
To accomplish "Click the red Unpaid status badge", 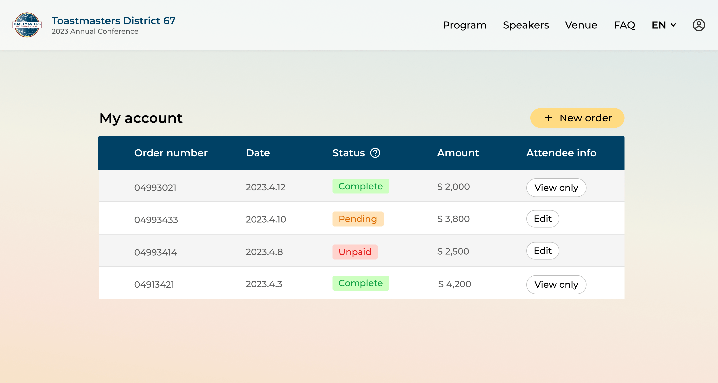I will click(355, 252).
